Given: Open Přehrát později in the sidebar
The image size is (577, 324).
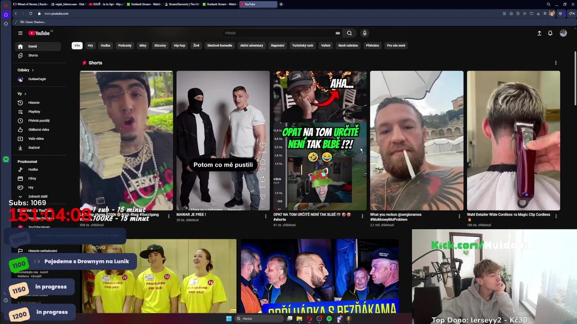Looking at the screenshot, I should tap(37, 121).
